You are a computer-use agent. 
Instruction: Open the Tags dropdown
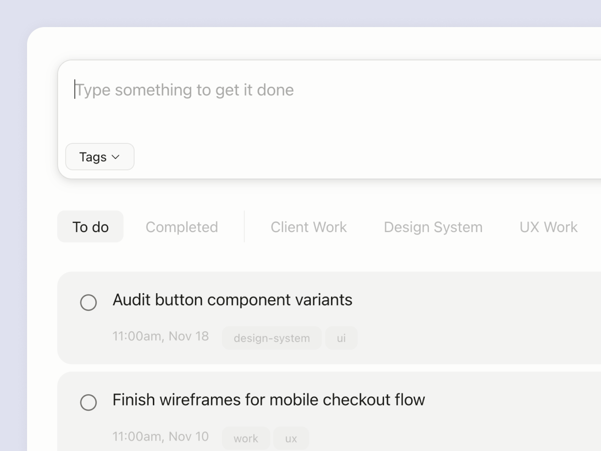[x=99, y=156]
